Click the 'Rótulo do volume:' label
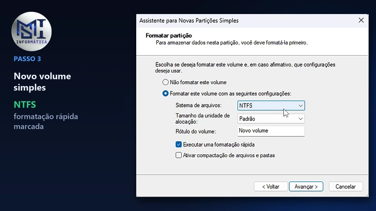376x211 pixels. pyautogui.click(x=196, y=131)
